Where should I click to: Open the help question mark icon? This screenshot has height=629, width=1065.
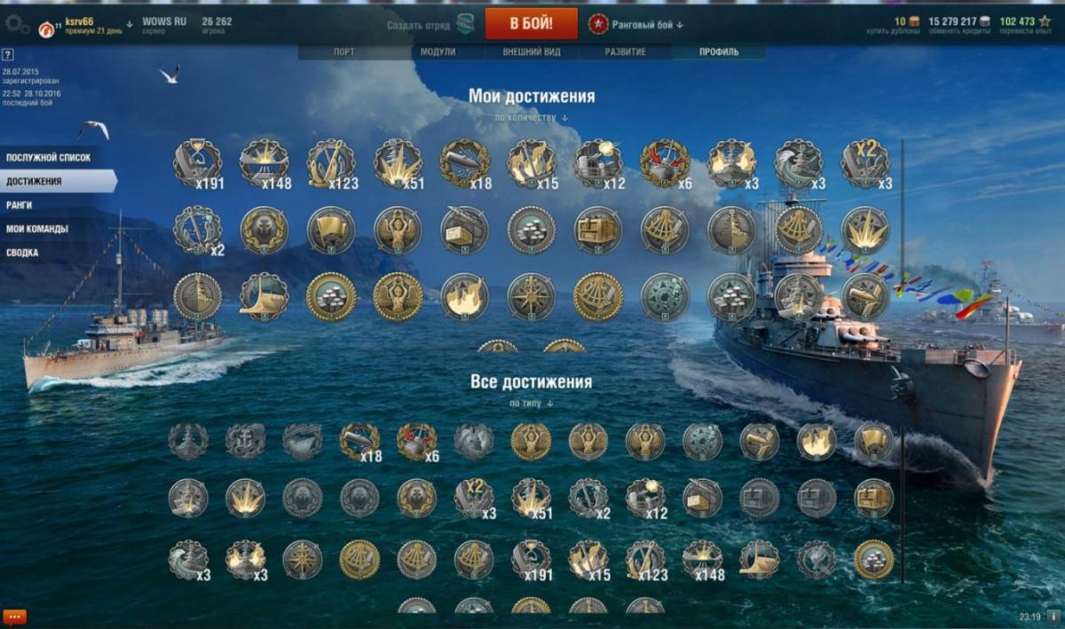pos(8,55)
